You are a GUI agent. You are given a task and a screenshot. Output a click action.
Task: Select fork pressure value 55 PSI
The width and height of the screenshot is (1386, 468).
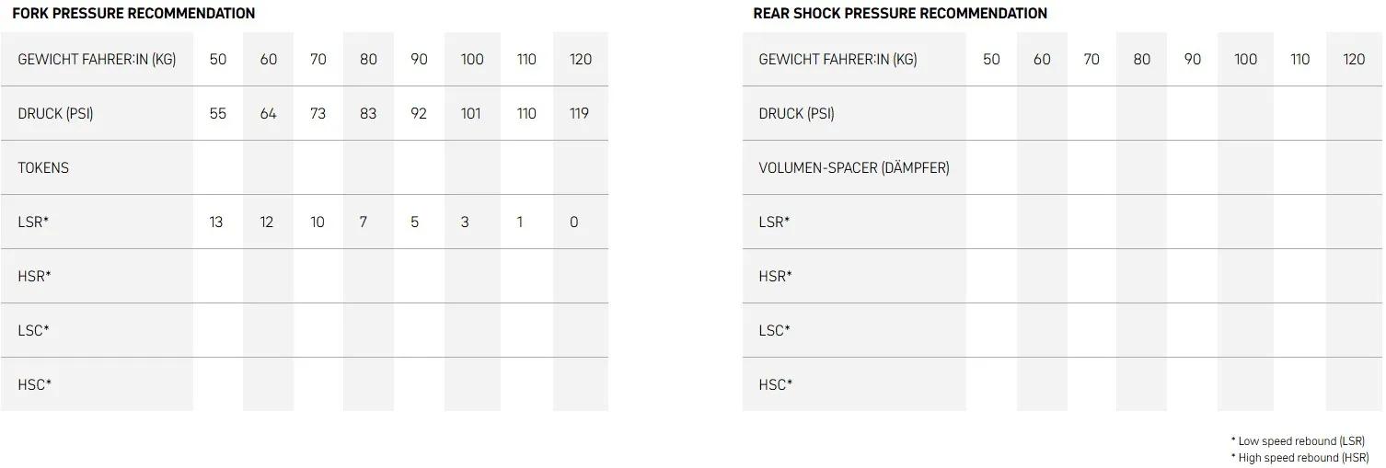click(218, 114)
